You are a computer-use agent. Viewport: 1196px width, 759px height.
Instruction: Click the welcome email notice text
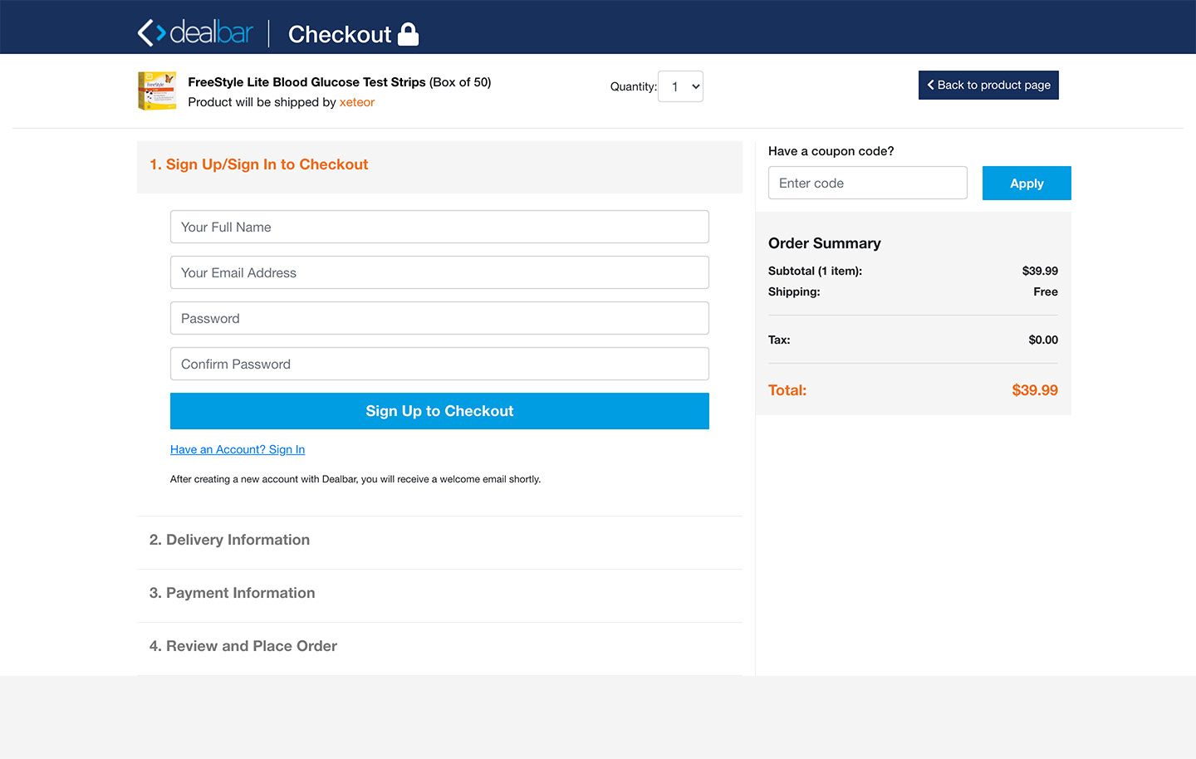(355, 479)
